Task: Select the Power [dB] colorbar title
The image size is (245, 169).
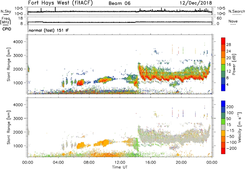Action: point(234,64)
